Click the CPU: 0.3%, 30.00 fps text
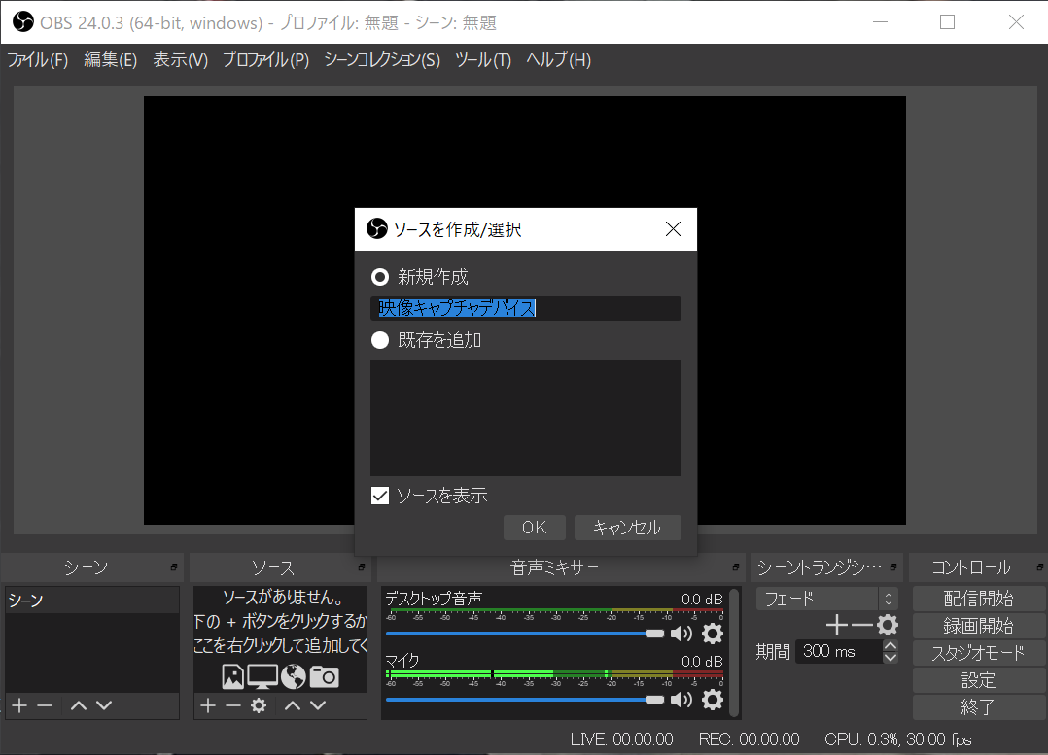1048x755 pixels. tap(897, 738)
